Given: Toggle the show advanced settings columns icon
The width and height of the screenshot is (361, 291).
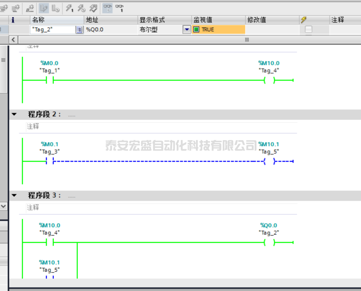Looking at the screenshot, I should pyautogui.click(x=55, y=8).
